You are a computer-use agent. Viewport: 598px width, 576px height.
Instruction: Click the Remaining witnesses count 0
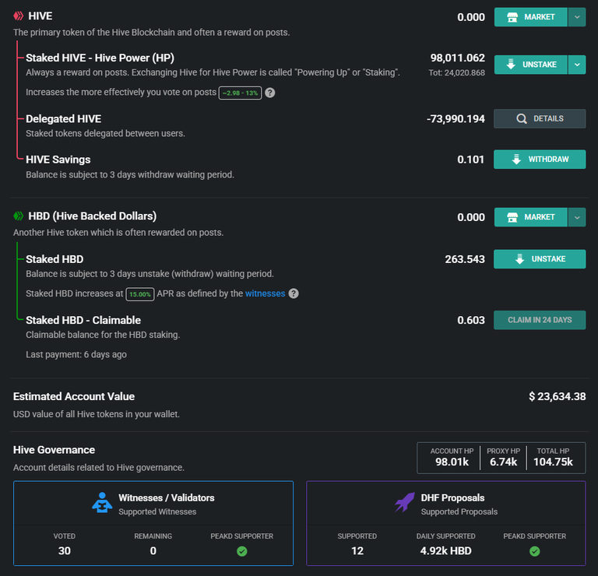[x=153, y=551]
